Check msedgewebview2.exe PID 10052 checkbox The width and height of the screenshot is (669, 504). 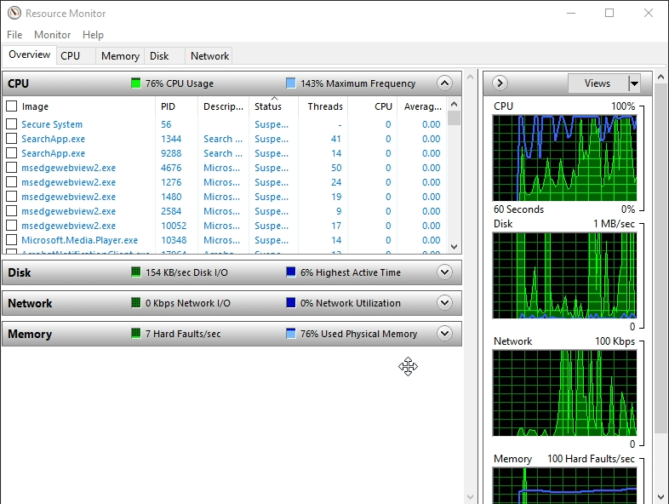12,226
